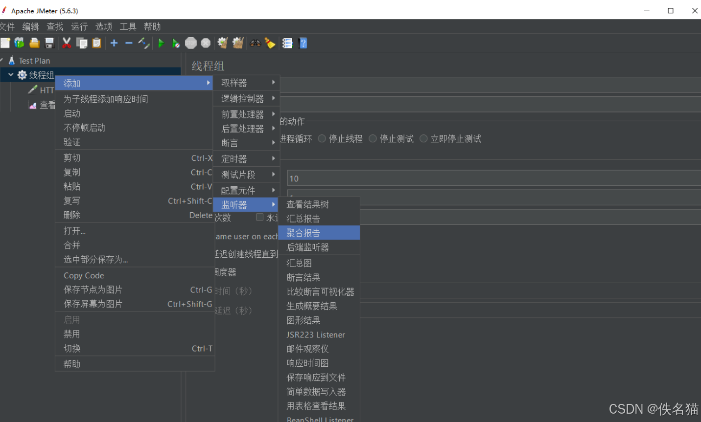Choose 汇总图 listener
701x422 pixels.
319,263
